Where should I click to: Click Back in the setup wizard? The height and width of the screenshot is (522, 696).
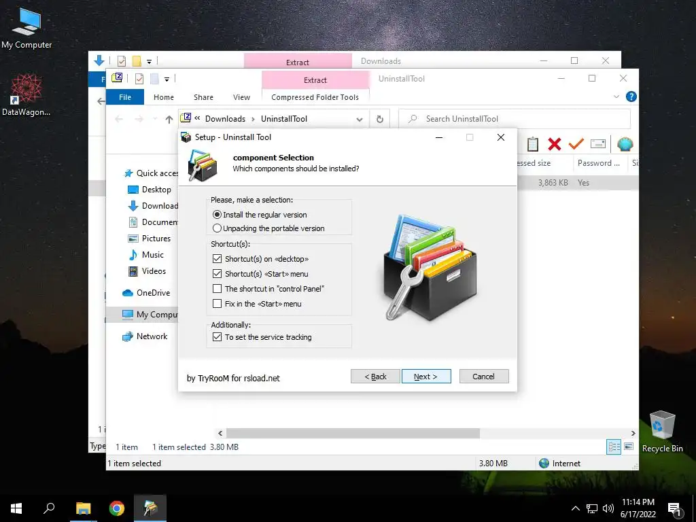pos(375,377)
